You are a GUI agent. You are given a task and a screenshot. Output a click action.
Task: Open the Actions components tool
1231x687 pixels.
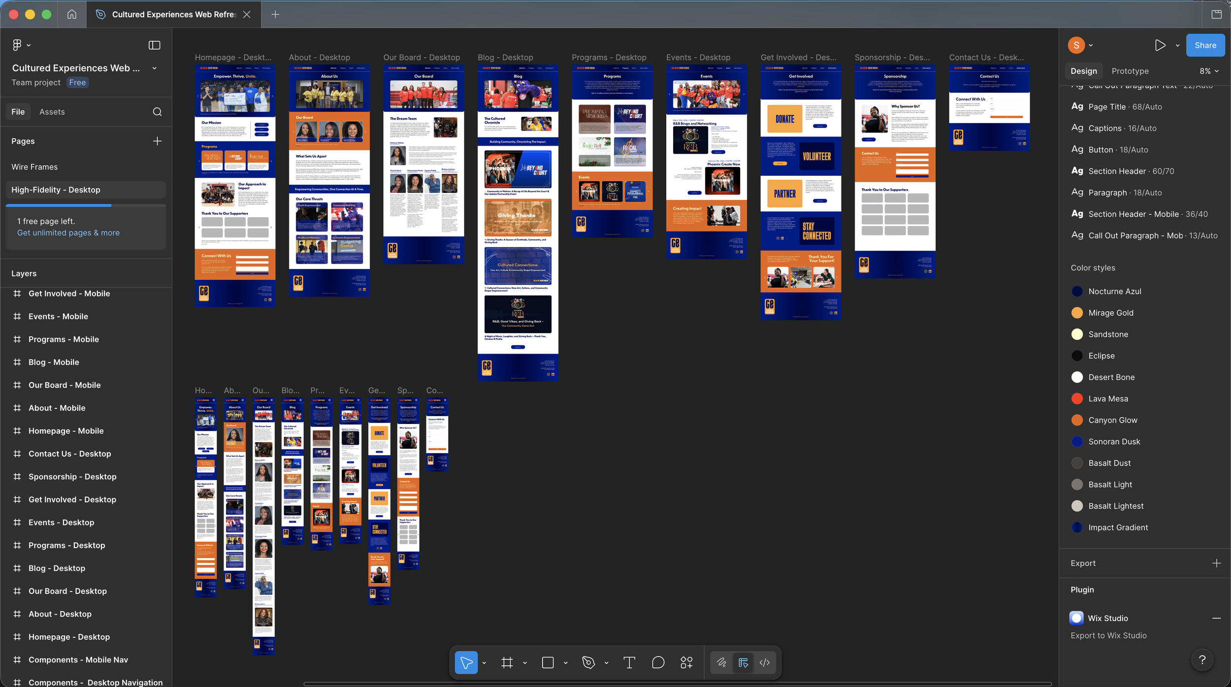click(686, 662)
